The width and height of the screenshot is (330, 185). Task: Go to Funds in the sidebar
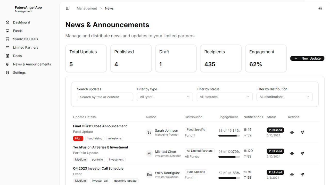point(18,31)
